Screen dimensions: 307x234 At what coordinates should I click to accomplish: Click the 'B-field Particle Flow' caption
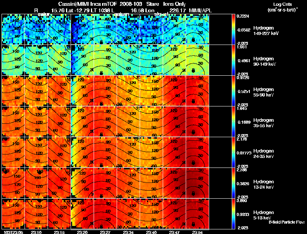[287, 222]
